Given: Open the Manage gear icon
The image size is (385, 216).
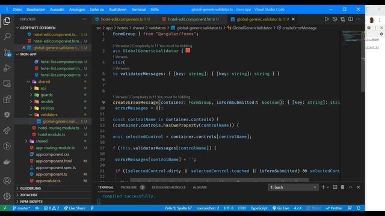Looking at the screenshot, I should (x=7, y=196).
